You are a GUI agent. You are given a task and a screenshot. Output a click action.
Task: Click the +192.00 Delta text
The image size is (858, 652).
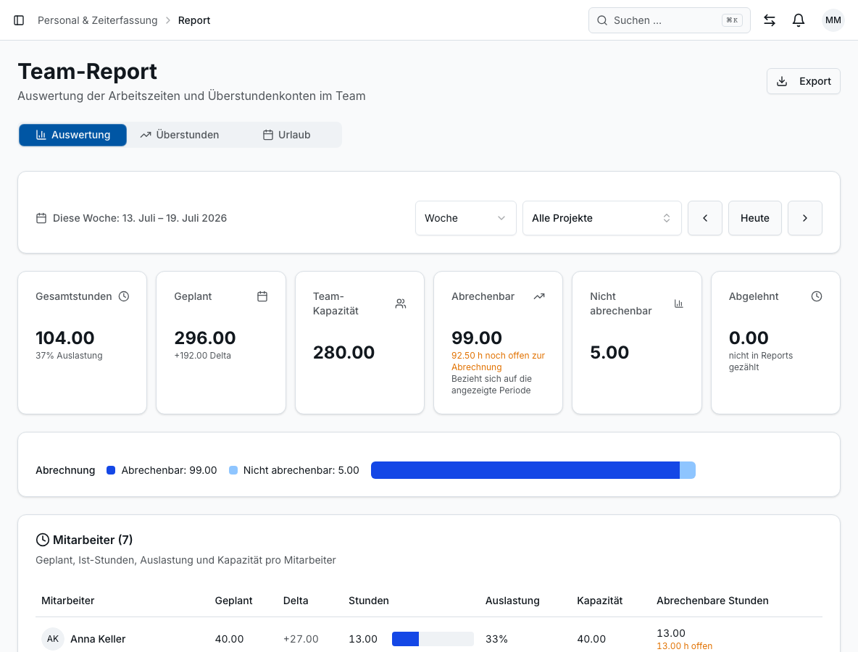(x=202, y=356)
